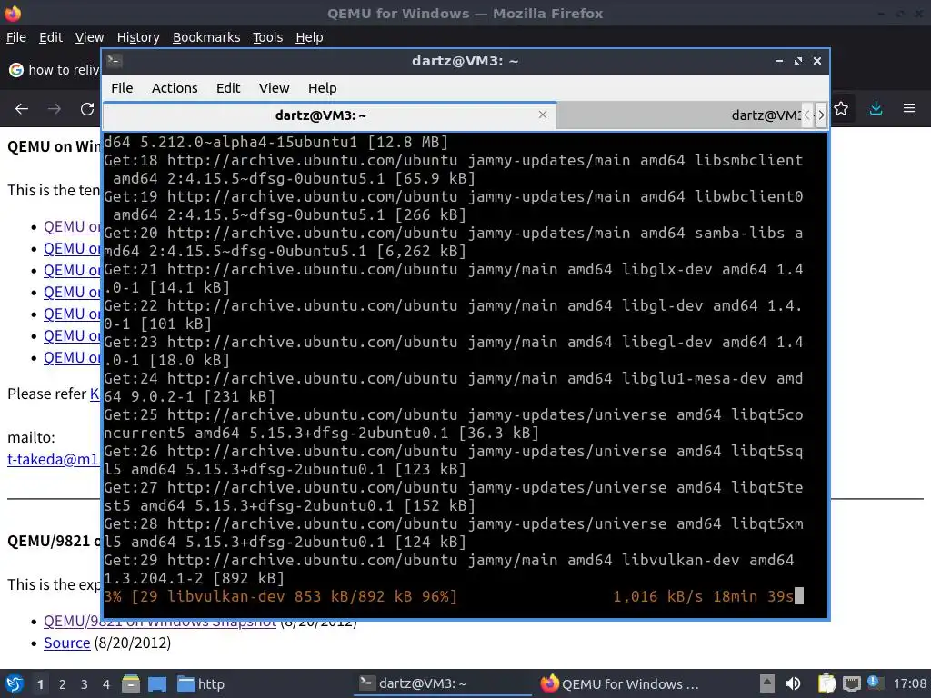Activate the dartz@VM3 terminal taskbar entry
This screenshot has height=698, width=931.
(x=442, y=683)
